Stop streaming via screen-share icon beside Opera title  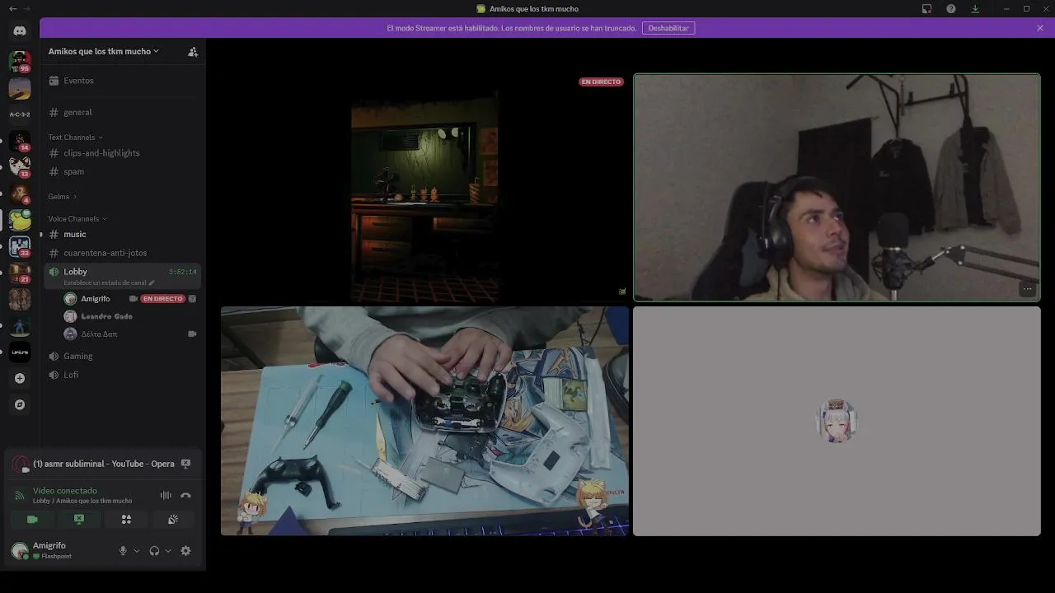pyautogui.click(x=185, y=464)
